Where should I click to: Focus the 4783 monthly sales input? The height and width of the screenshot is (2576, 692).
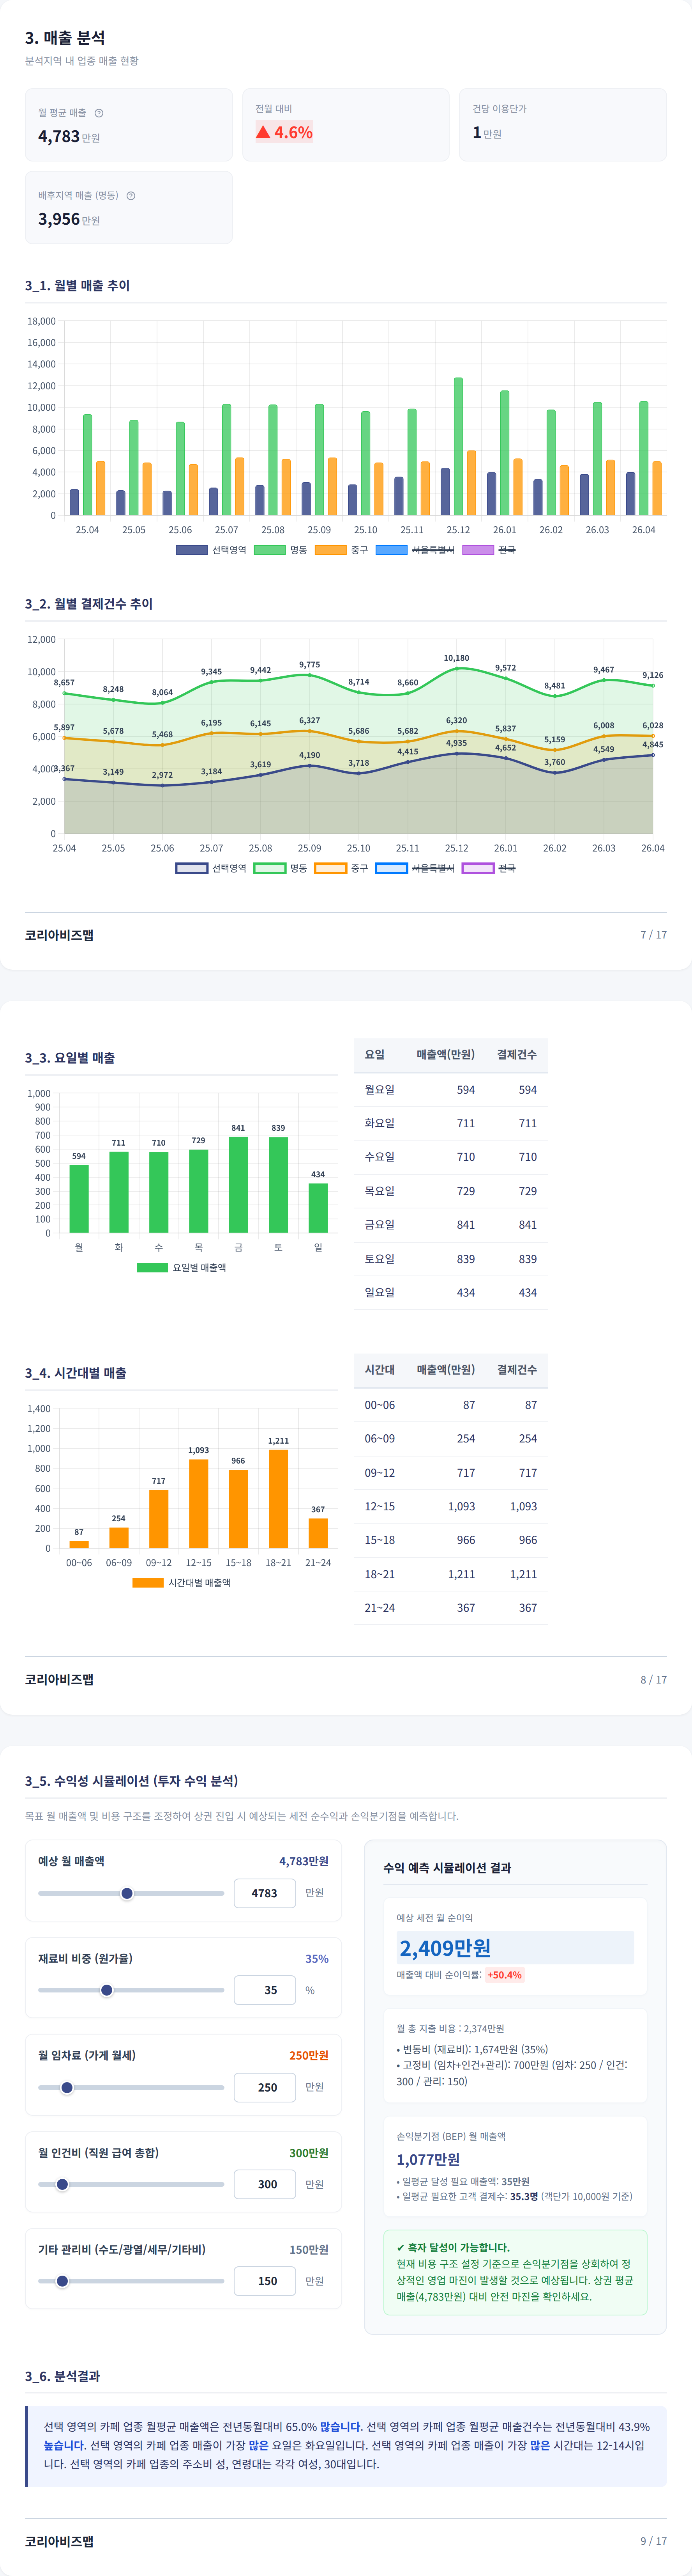(265, 1893)
